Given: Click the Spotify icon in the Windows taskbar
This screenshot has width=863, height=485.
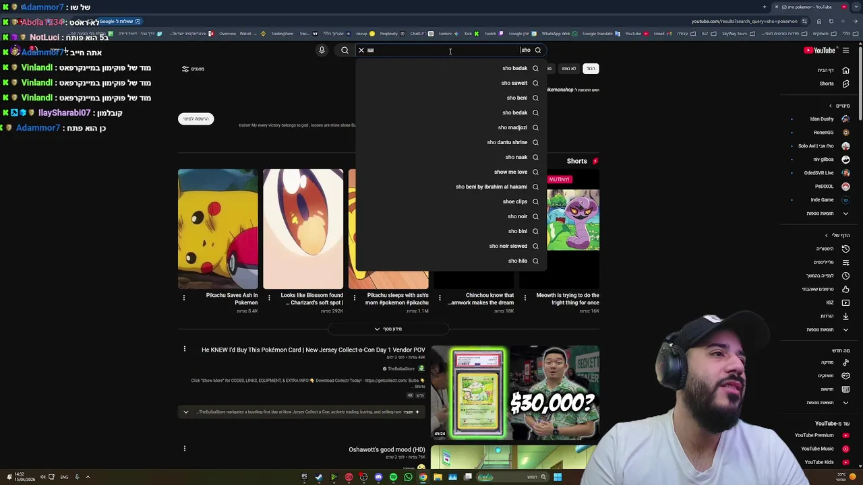Looking at the screenshot, I should (x=393, y=477).
